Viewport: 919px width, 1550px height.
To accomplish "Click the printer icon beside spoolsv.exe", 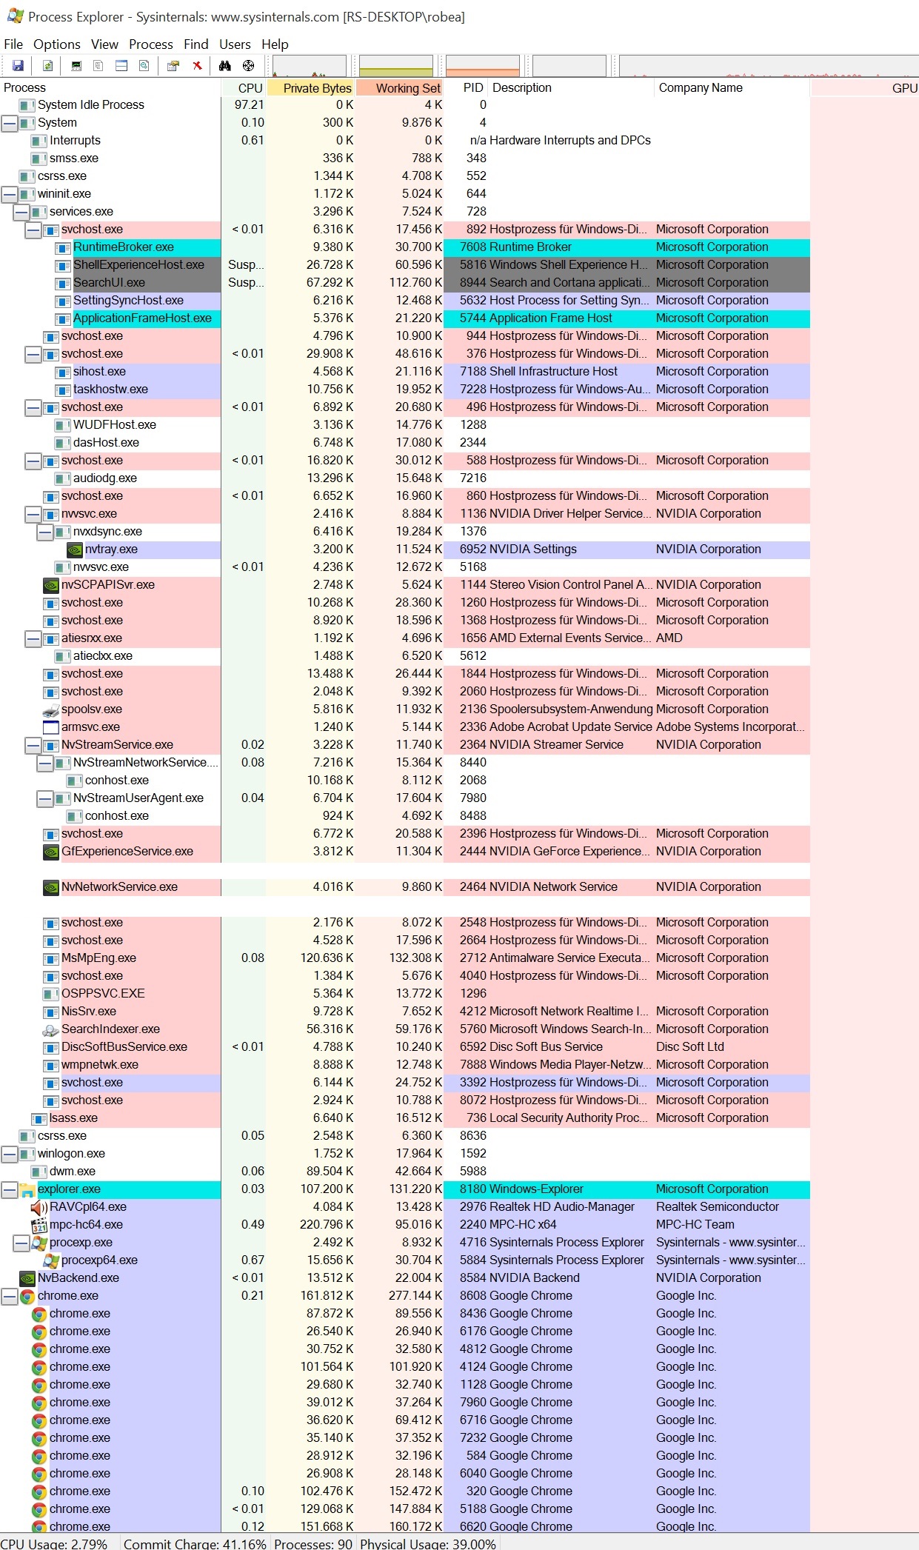I will (51, 709).
